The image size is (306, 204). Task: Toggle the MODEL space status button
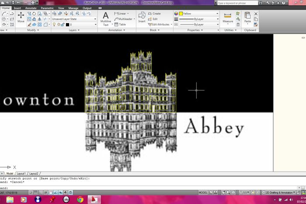point(203,192)
